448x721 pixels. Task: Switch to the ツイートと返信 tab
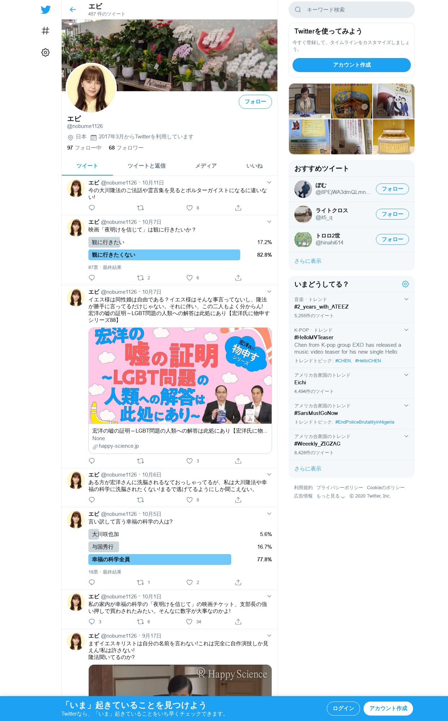pyautogui.click(x=146, y=166)
